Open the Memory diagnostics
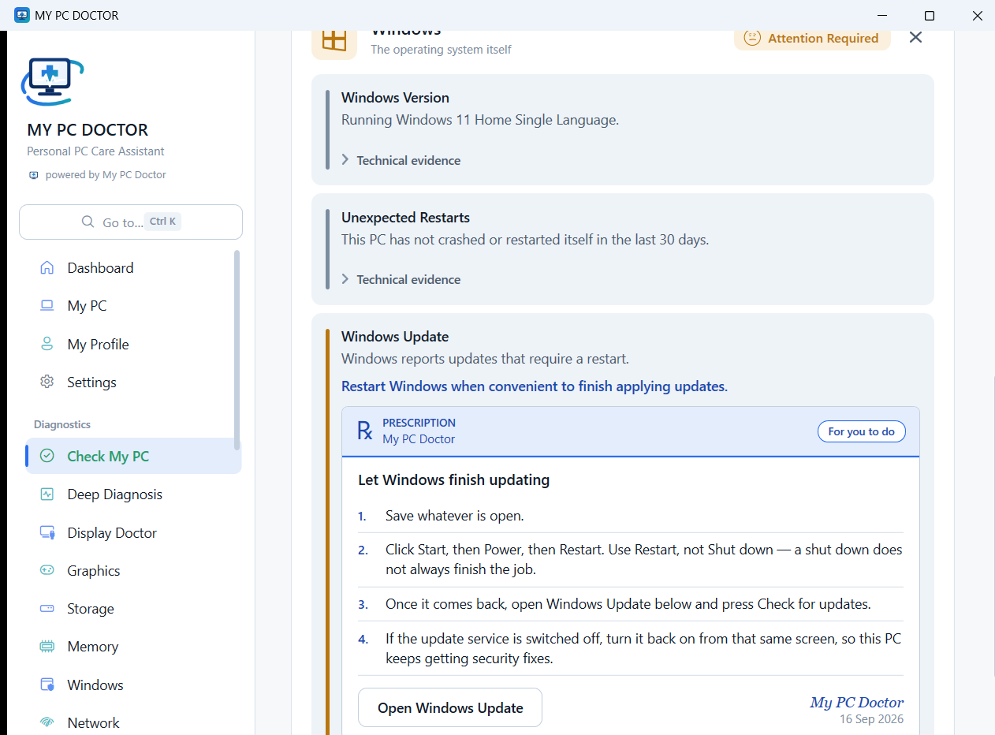995x735 pixels. coord(133,647)
